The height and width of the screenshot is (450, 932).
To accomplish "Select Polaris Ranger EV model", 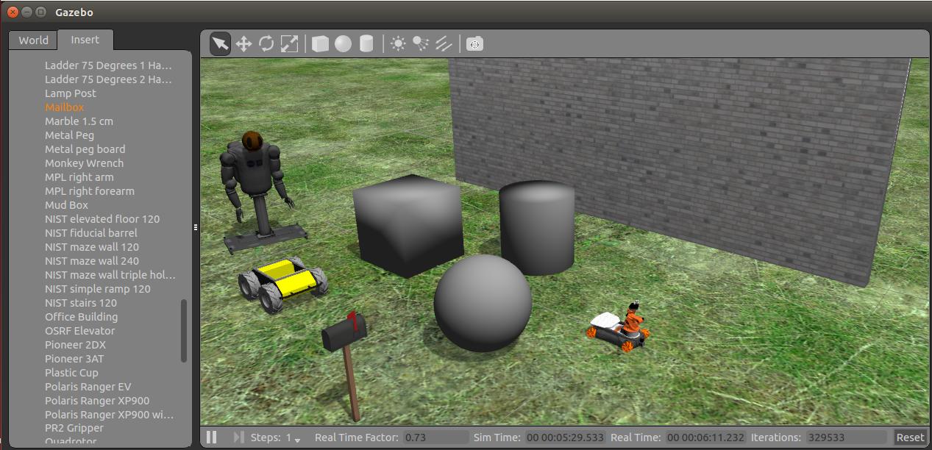I will pyautogui.click(x=88, y=386).
